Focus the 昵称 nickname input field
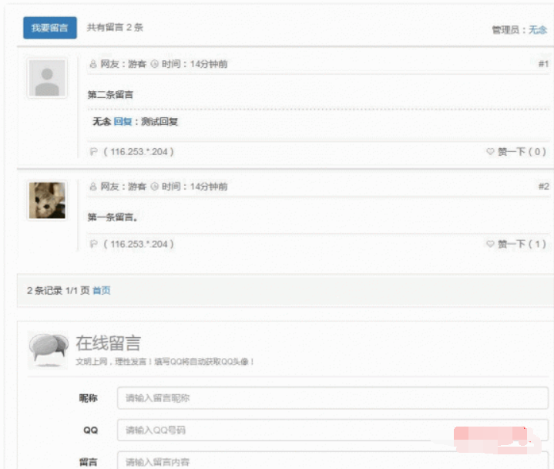554x469 pixels. [332, 399]
